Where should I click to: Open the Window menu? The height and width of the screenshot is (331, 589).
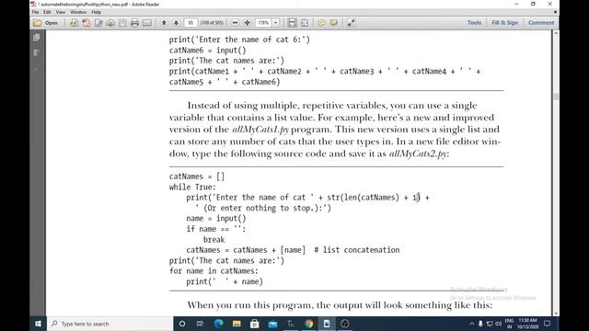click(78, 12)
